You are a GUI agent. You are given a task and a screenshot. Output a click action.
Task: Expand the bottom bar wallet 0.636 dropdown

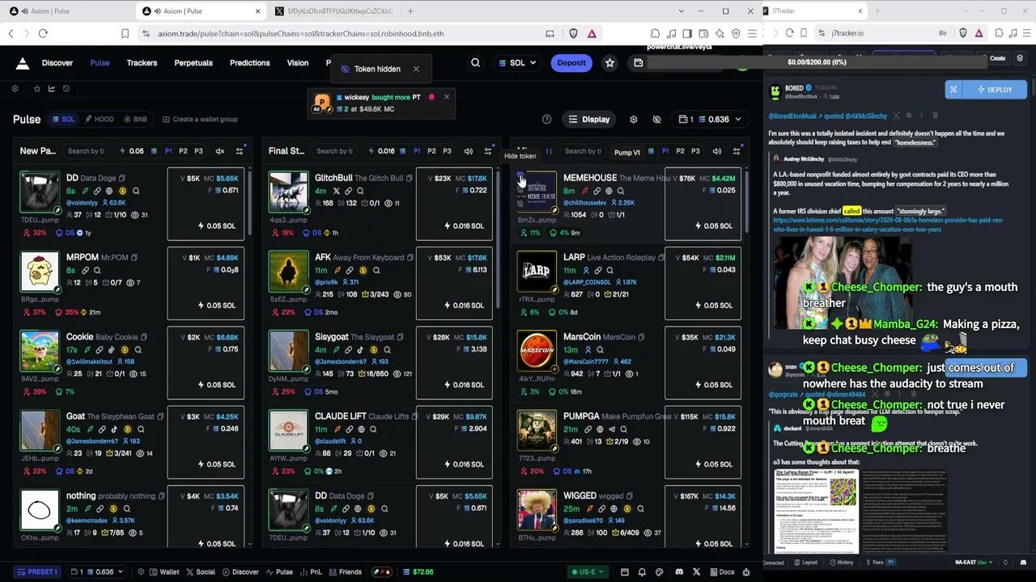(x=97, y=572)
